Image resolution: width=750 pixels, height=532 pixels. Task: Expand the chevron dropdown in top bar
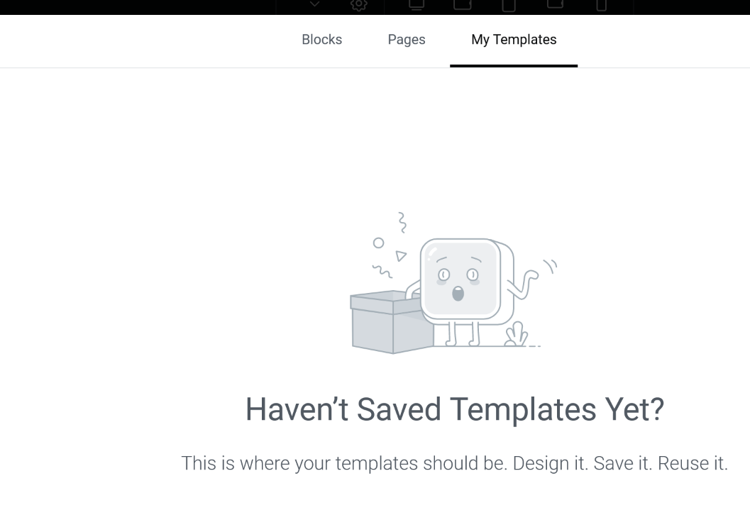coord(314,4)
